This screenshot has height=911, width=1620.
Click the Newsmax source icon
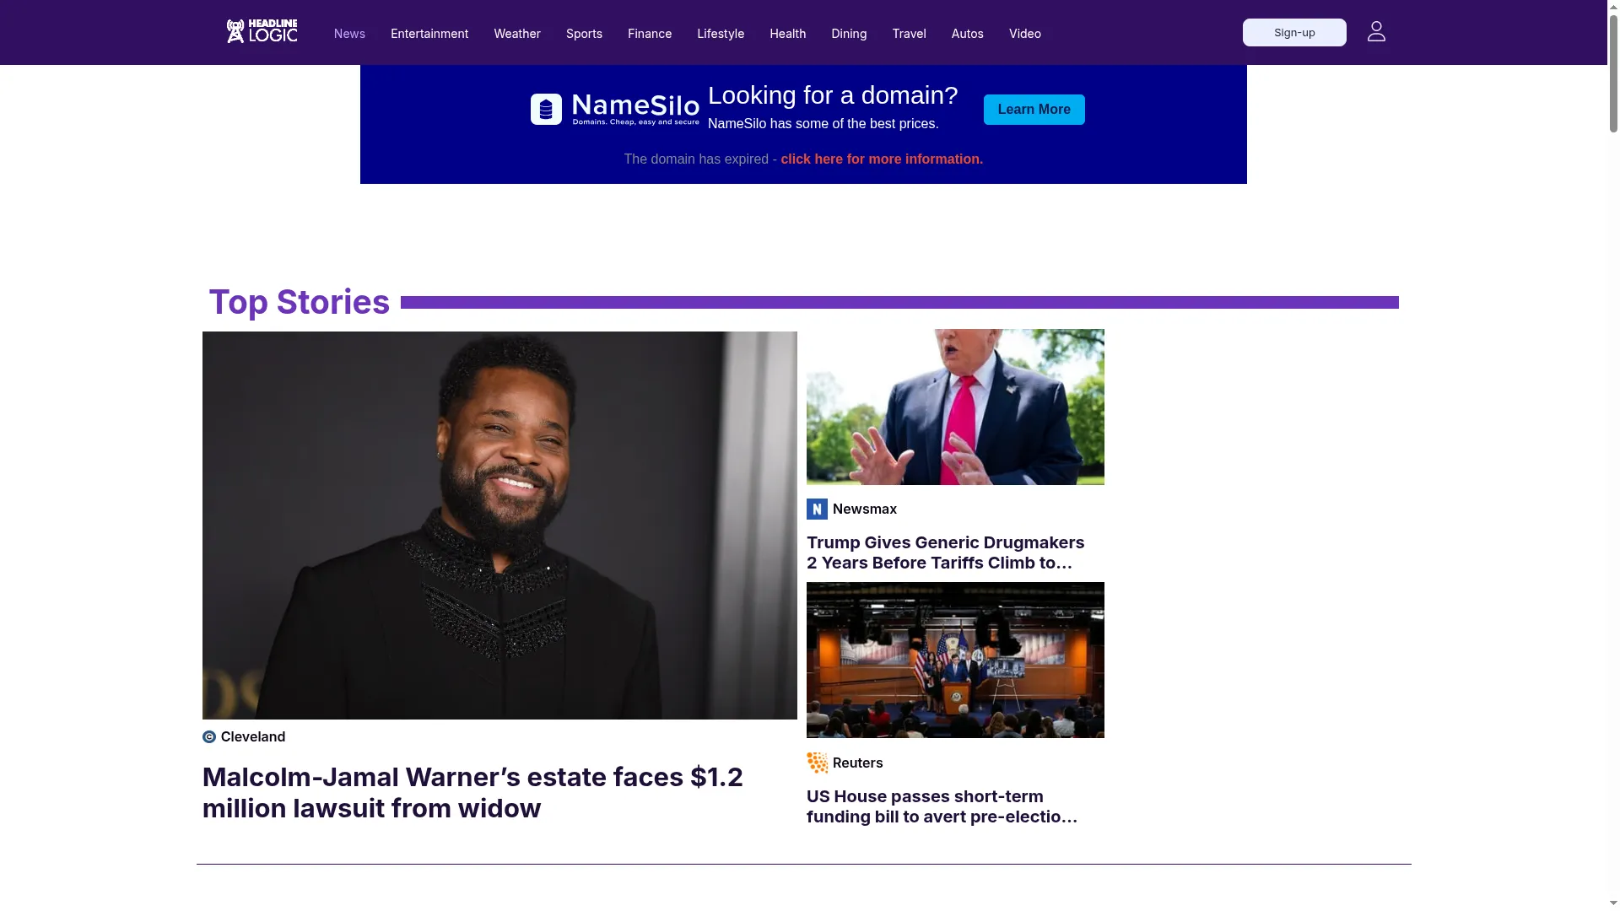[817, 509]
